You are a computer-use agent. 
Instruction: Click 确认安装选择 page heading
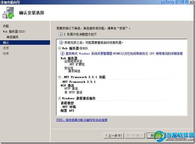tap(31, 13)
